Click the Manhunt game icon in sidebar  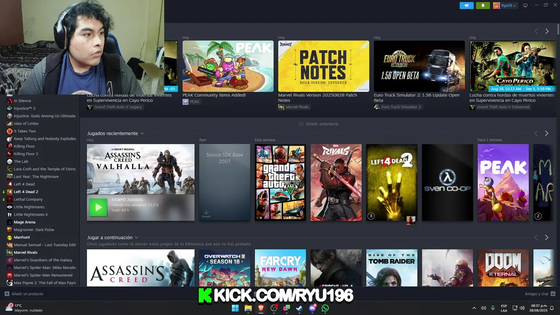click(10, 238)
